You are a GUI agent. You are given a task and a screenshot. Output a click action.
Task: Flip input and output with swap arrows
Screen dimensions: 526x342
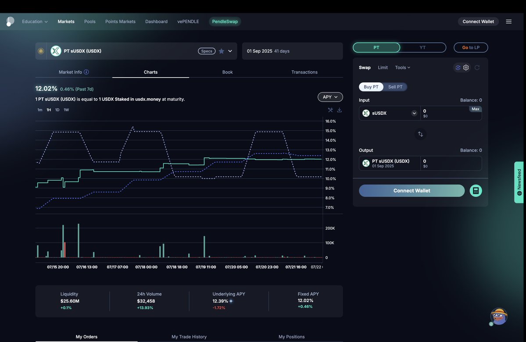tap(420, 134)
